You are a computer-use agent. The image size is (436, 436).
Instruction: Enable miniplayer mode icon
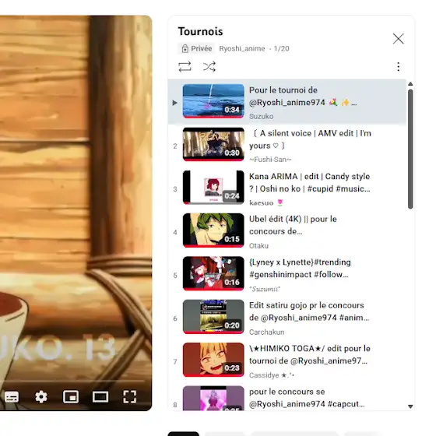coord(71,396)
